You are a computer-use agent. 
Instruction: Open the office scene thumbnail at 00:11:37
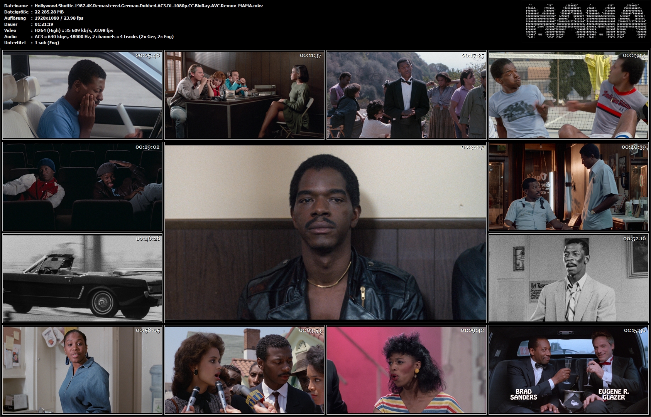pyautogui.click(x=244, y=95)
